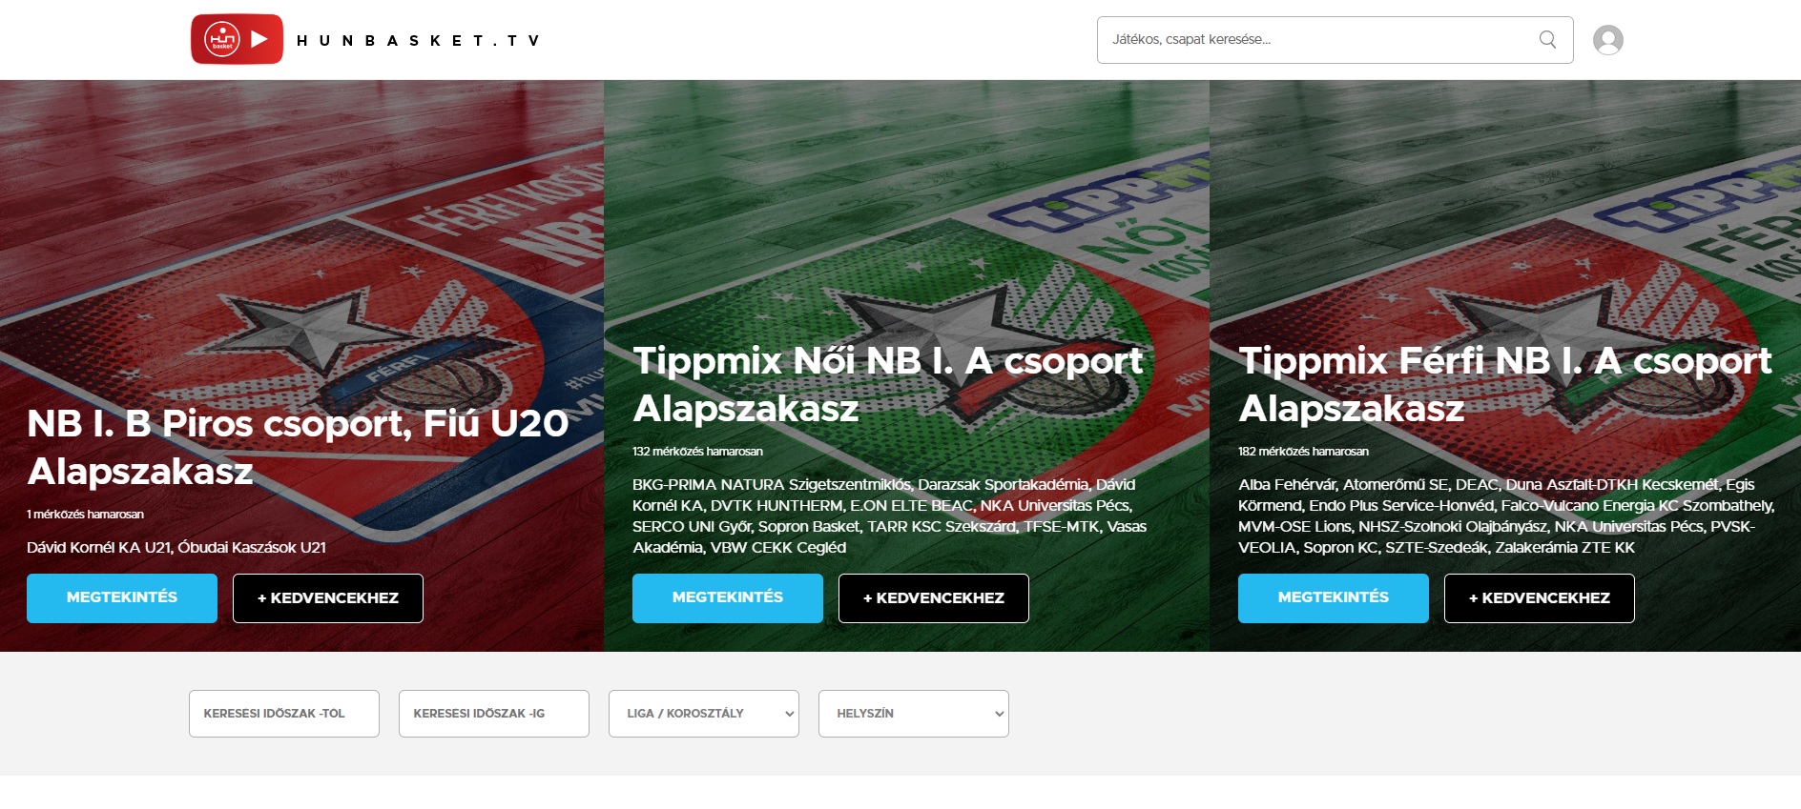Viewport: 1801px width, 809px height.
Task: Click Megtekintés for Tippmix Női NB I. A
Action: pos(728,597)
